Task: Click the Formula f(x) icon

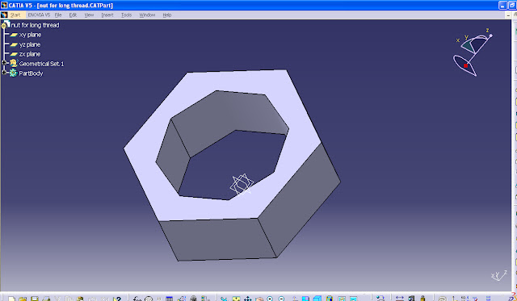Action: coord(137,299)
